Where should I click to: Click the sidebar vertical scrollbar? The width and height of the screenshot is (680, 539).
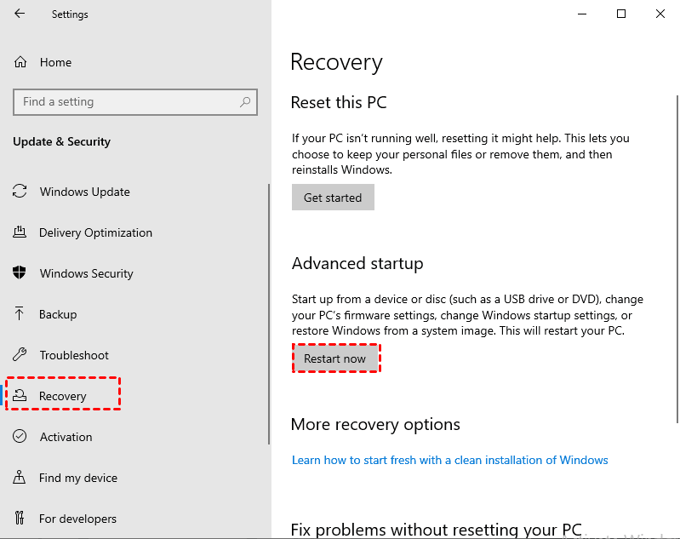pos(269,315)
